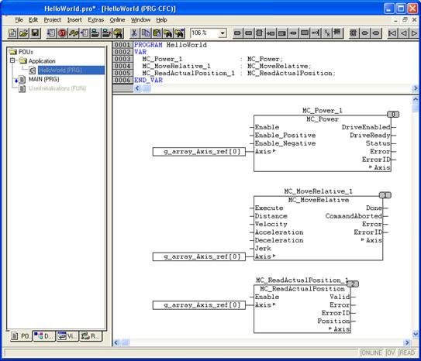The height and width of the screenshot is (361, 421).
Task: Switch to the Data types tab
Action: coord(44,335)
